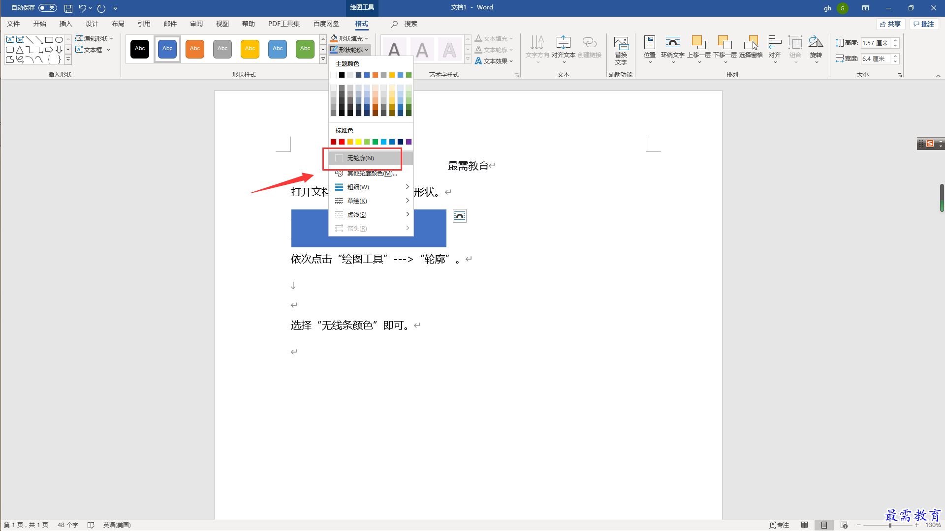Click the ribbon display options icon
This screenshot has width=945, height=531.
865,8
